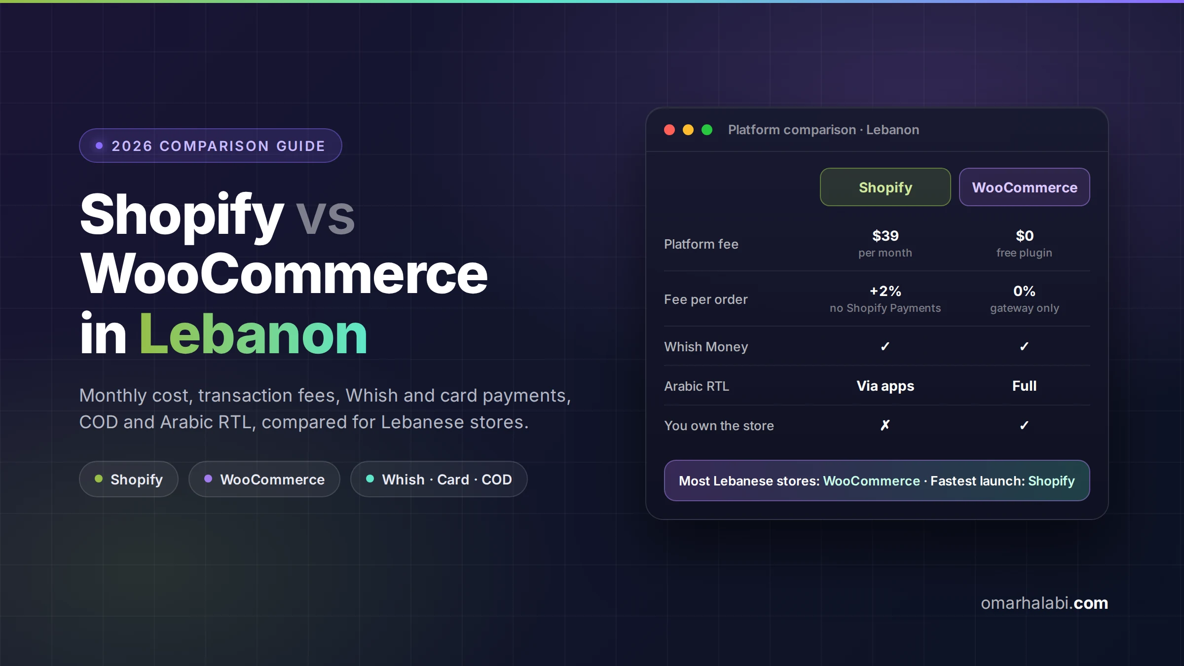Click the Shopify tag pill
The image size is (1184, 666).
click(x=129, y=479)
